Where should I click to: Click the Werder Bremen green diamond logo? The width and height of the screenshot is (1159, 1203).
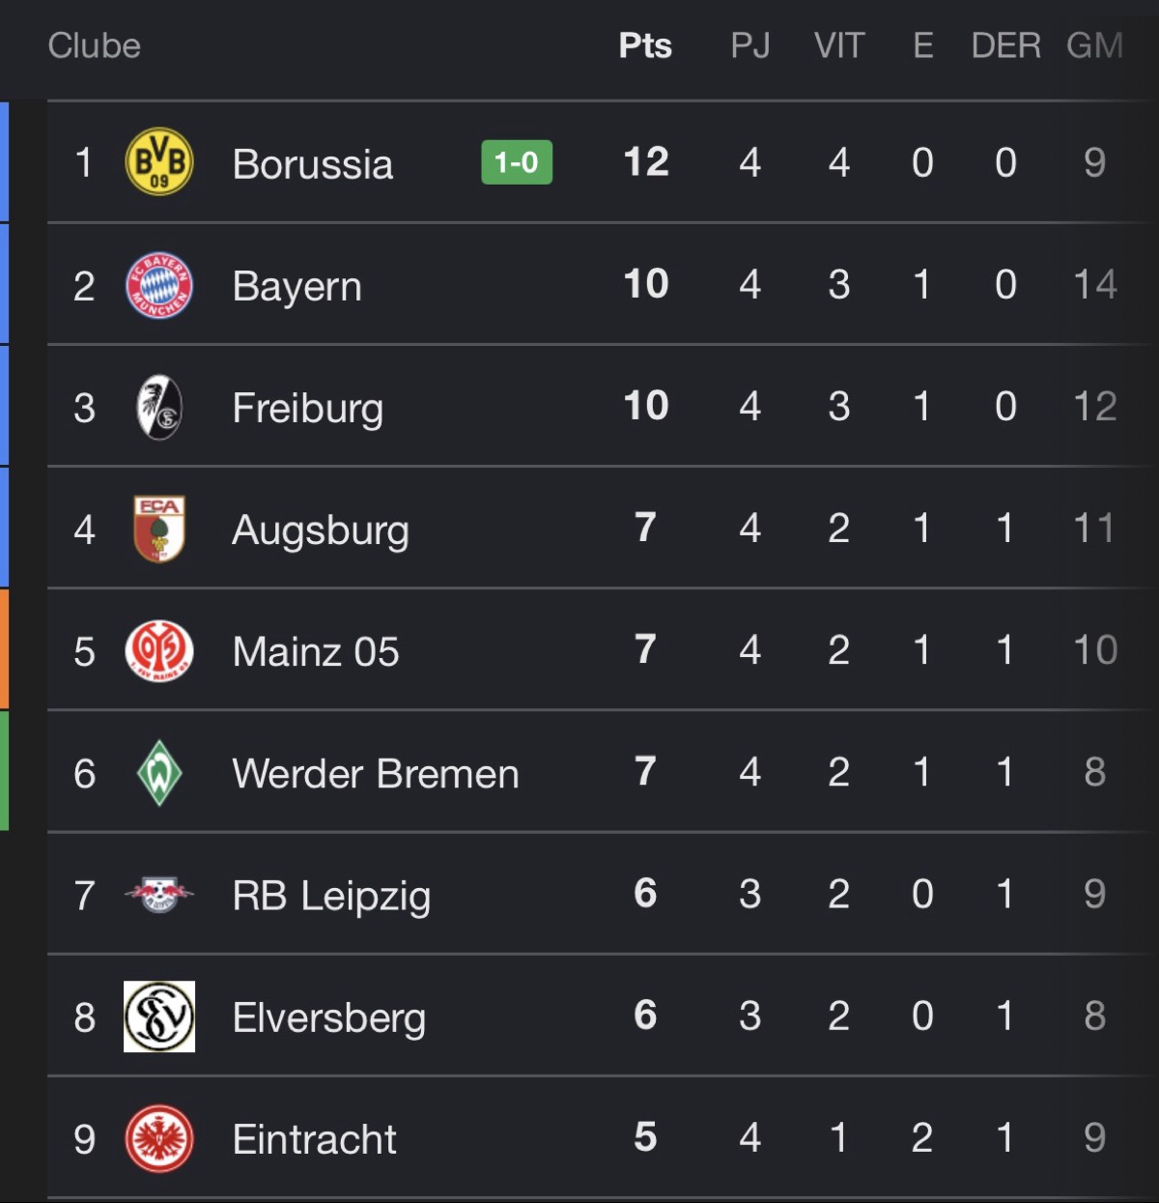click(x=159, y=772)
